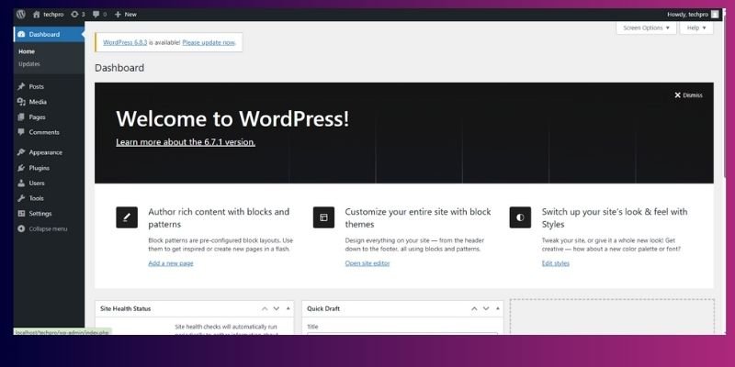This screenshot has width=735, height=367.
Task: Open the techpro site home icon
Action: pyautogui.click(x=36, y=15)
